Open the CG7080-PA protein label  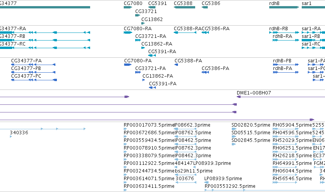[x=138, y=61]
